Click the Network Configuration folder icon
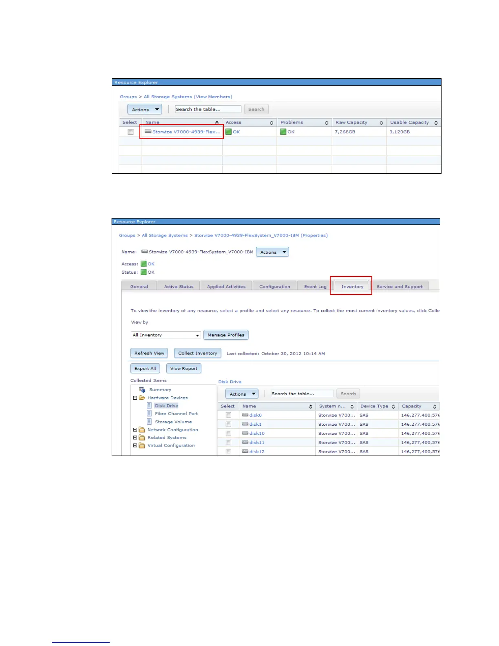The height and width of the screenshot is (646, 499). click(x=142, y=429)
